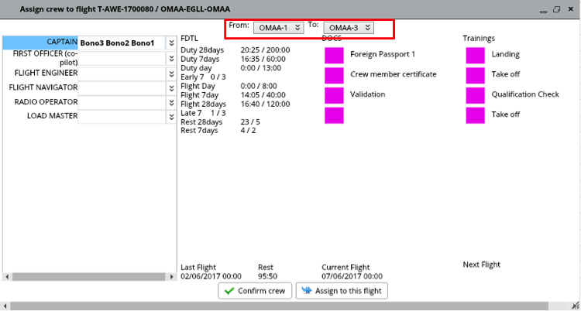Expand the Captain crew selection chevron
Image resolution: width=581 pixels, height=311 pixels.
point(171,43)
